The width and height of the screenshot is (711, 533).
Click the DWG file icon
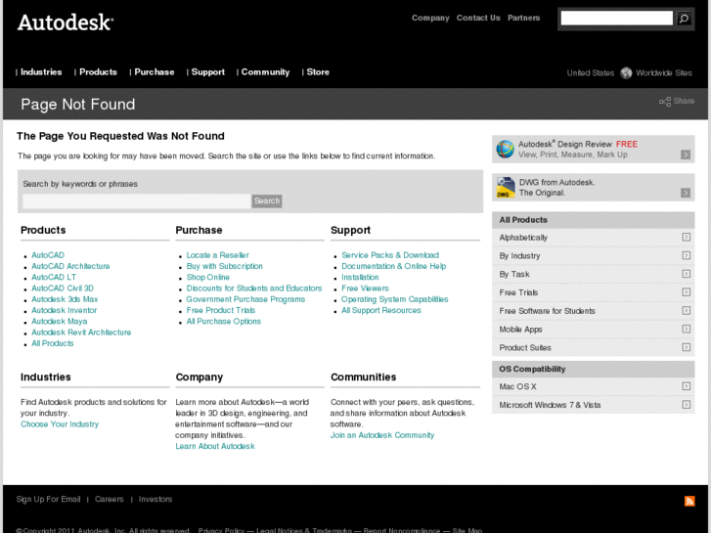(x=506, y=187)
